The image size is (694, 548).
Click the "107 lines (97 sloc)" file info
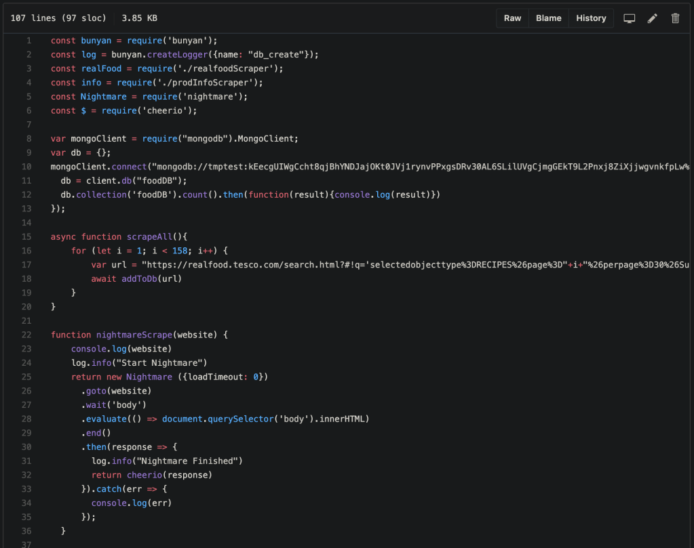[x=55, y=18]
